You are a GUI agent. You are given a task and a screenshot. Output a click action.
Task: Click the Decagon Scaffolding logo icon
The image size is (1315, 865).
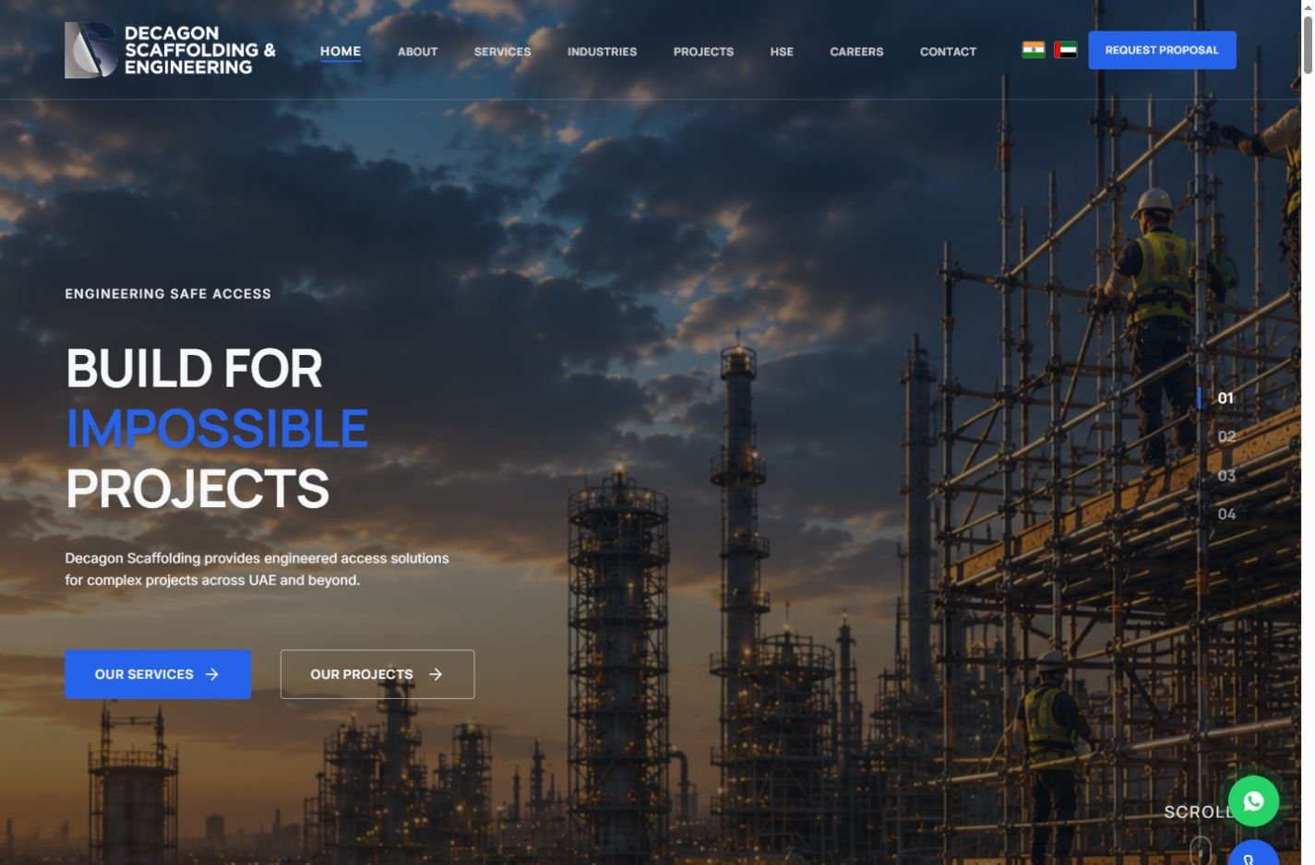pos(90,50)
